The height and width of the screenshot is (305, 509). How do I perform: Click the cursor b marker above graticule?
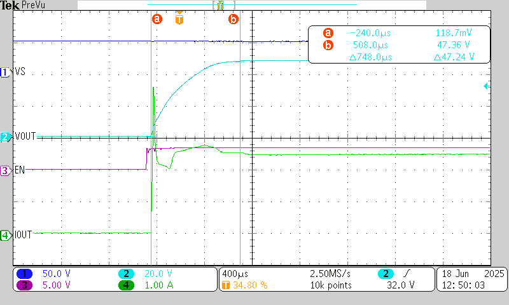point(234,19)
